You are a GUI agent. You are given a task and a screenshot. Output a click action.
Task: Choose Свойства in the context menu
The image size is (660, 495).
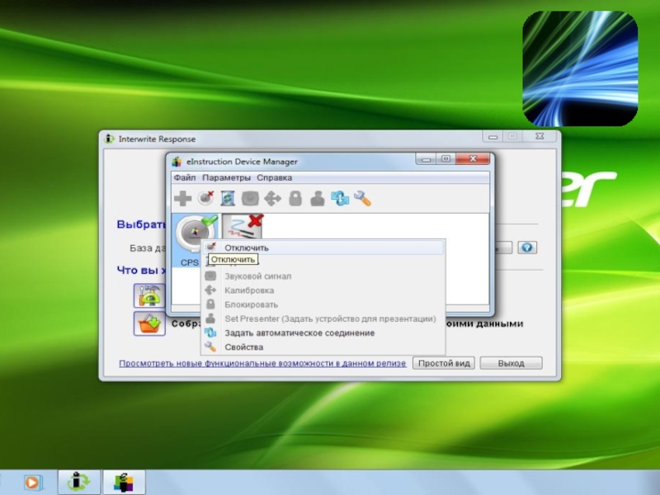243,347
